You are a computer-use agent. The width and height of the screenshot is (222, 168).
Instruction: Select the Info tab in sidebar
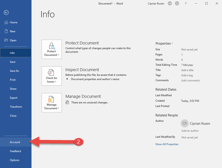[x=16, y=53]
